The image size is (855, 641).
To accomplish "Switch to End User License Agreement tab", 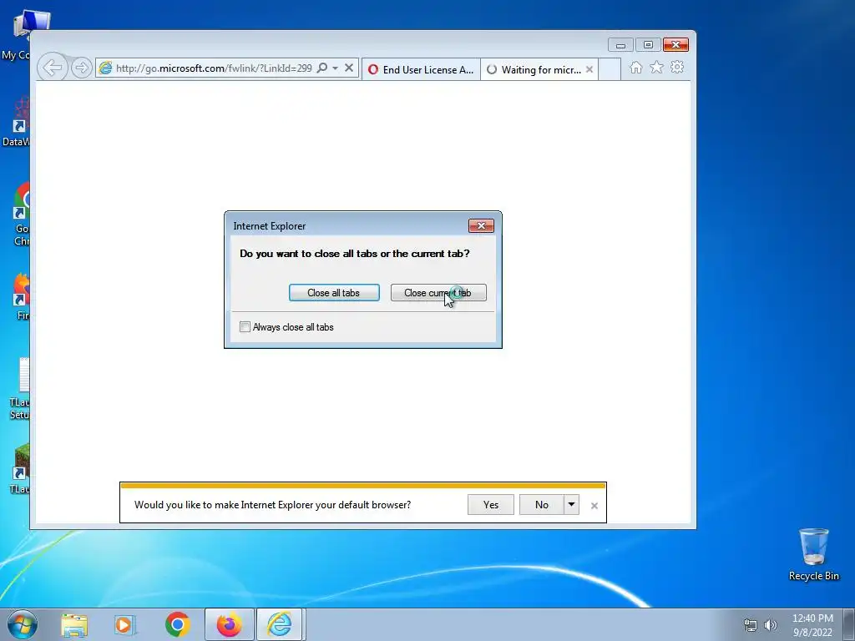I will click(x=421, y=70).
